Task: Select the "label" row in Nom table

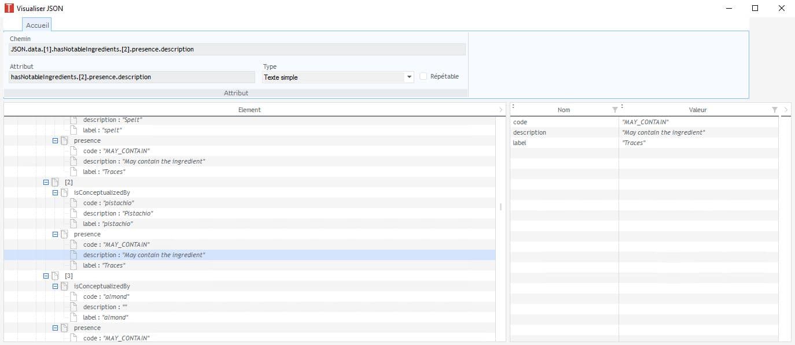Action: [x=521, y=143]
